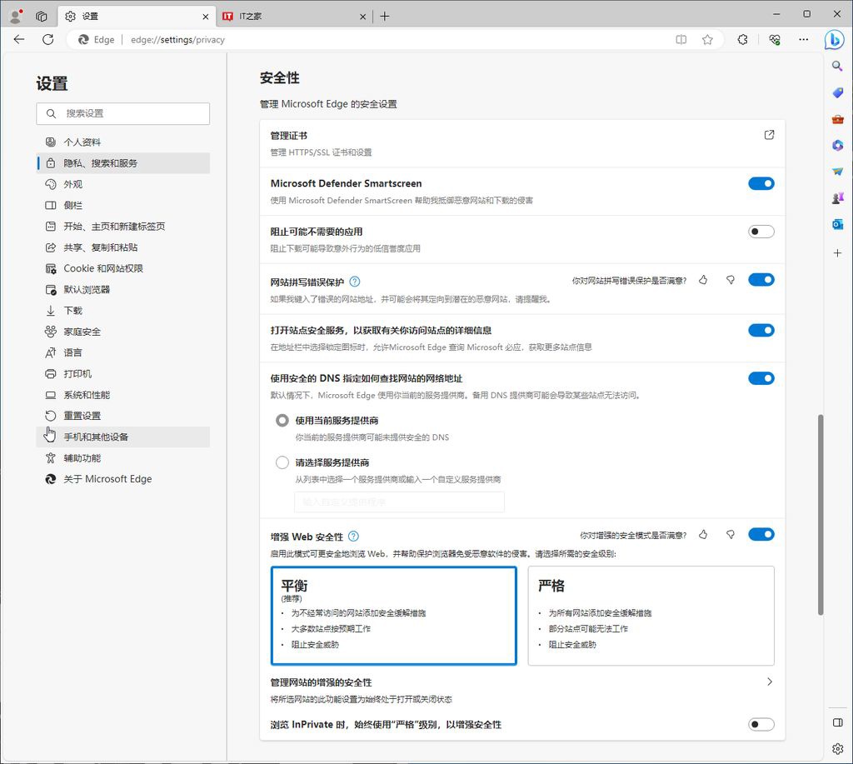
Task: Open the Shopping sidebar panel
Action: tap(837, 92)
